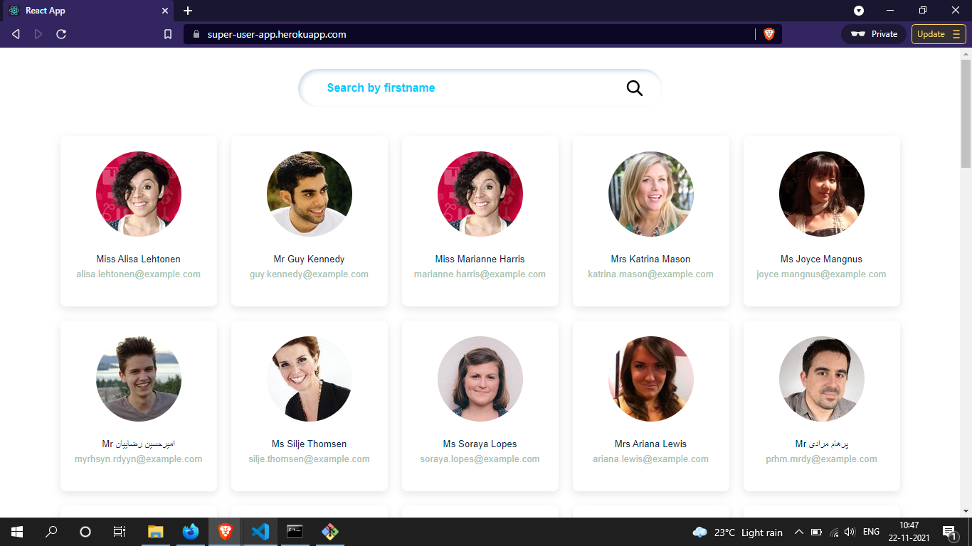Image resolution: width=972 pixels, height=546 pixels.
Task: Bookmark this page using the bookmark icon
Action: click(168, 34)
